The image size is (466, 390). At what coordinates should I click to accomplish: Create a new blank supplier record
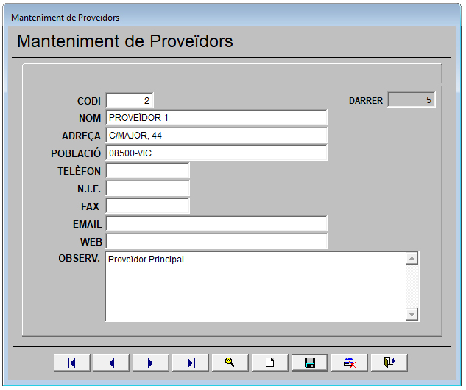point(270,363)
